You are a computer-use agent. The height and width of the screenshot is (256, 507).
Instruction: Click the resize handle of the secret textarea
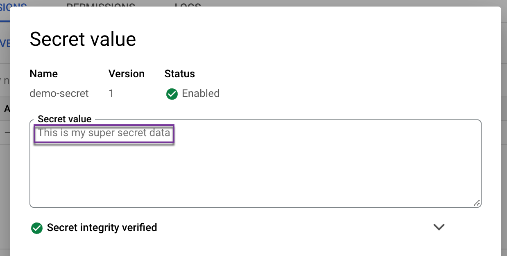(x=477, y=203)
